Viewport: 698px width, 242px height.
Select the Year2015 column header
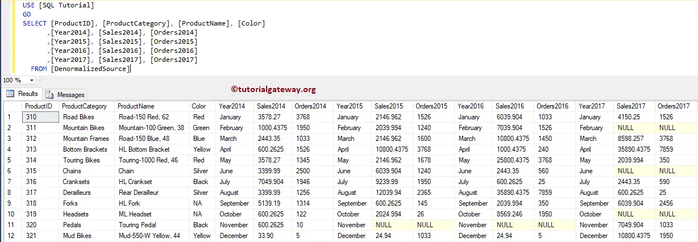pyautogui.click(x=352, y=106)
